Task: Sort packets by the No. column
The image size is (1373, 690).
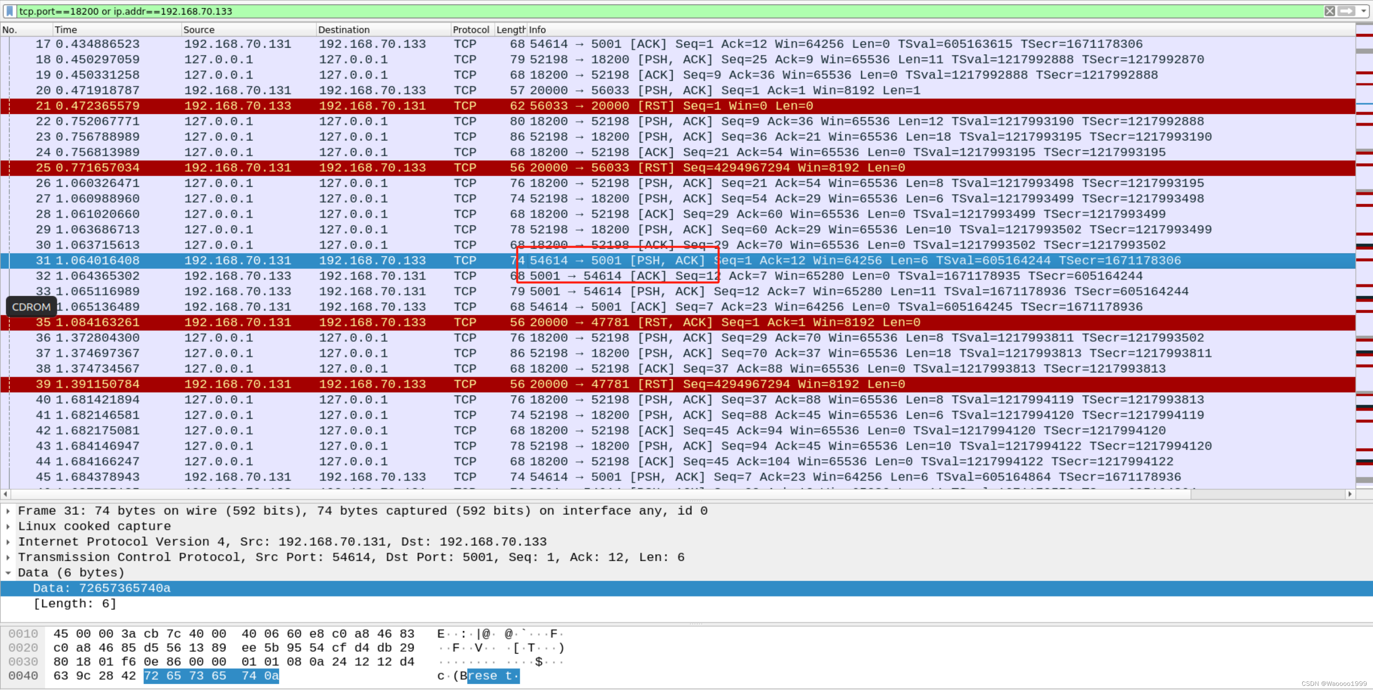Action: pos(26,30)
